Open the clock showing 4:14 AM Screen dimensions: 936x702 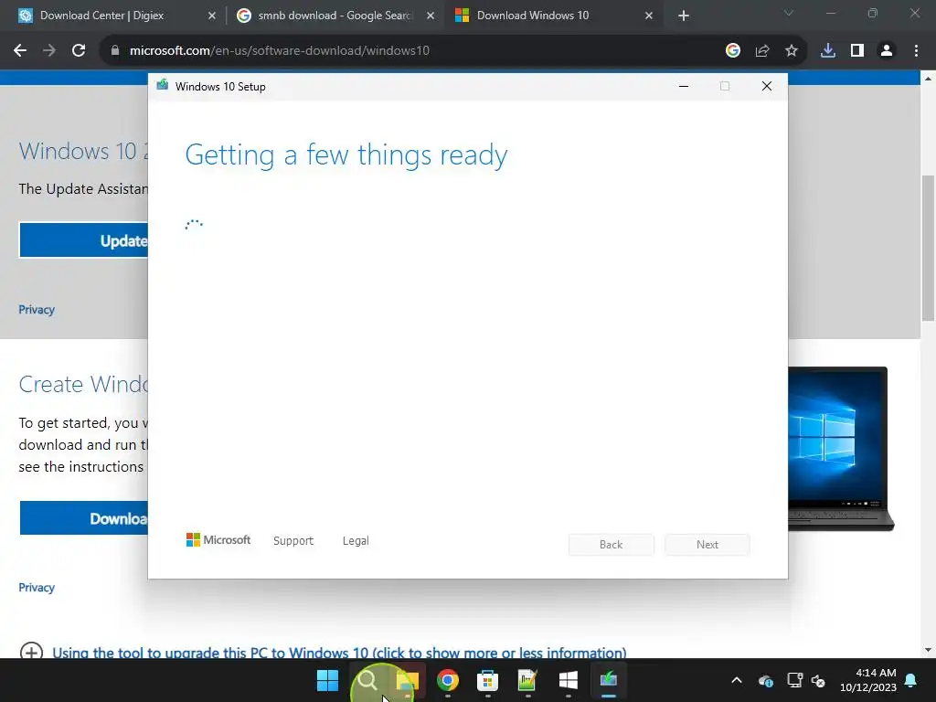coord(868,680)
